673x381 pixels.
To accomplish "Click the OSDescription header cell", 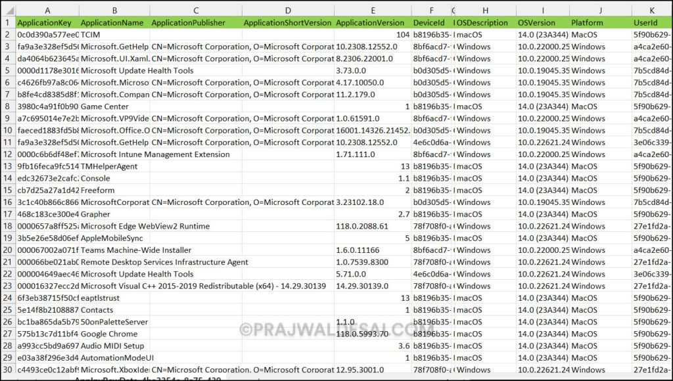I will 486,23.
